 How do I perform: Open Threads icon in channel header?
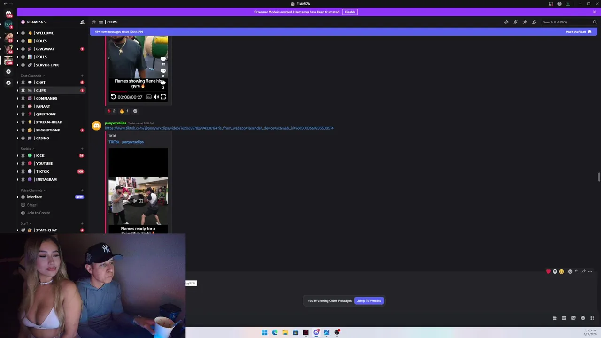pos(506,22)
